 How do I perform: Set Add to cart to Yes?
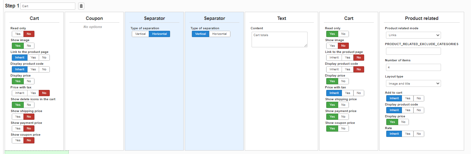(x=408, y=98)
